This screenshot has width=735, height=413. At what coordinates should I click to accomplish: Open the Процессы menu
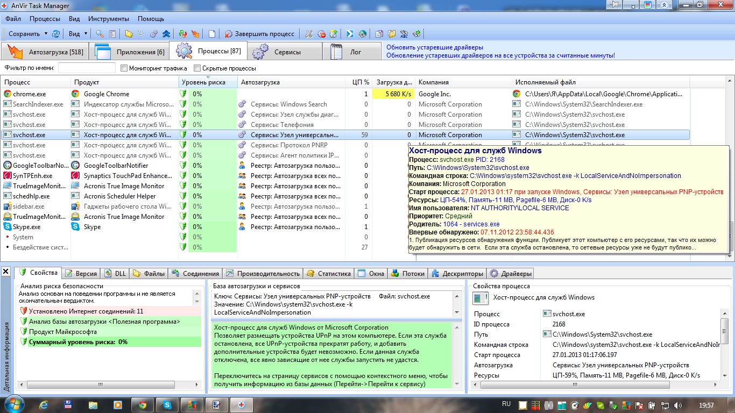click(x=45, y=19)
